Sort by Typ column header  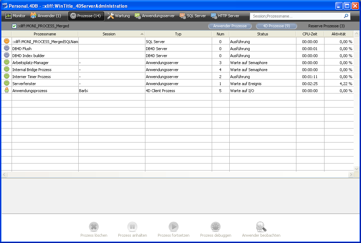(178, 34)
